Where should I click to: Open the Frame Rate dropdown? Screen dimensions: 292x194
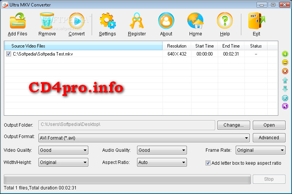pos(260,150)
